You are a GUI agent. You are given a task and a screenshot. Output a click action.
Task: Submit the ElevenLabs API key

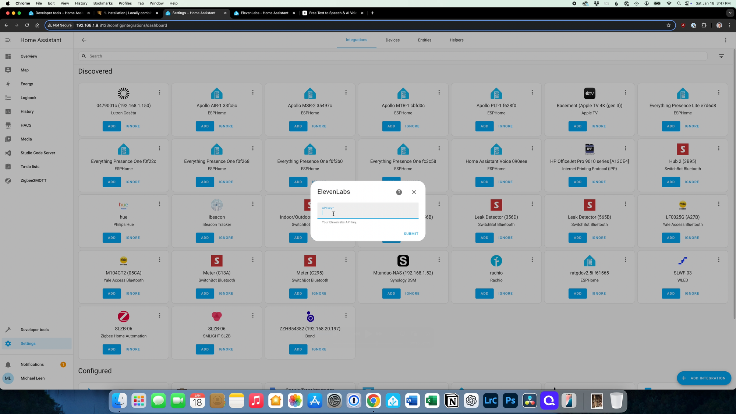pyautogui.click(x=411, y=234)
